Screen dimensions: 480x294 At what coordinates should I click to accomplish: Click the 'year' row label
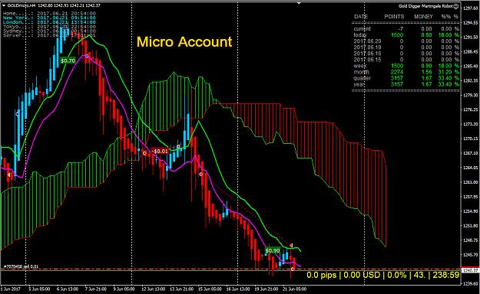[x=359, y=84]
